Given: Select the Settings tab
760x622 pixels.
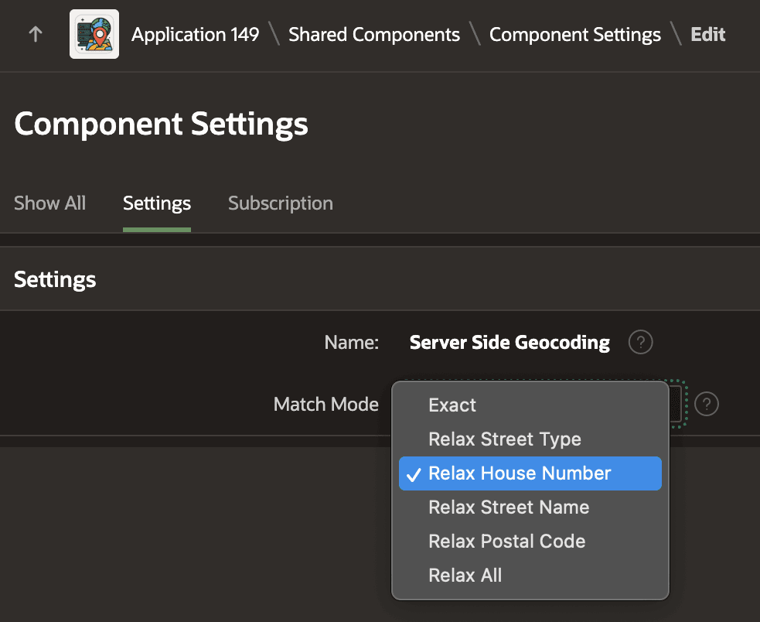Looking at the screenshot, I should 156,203.
